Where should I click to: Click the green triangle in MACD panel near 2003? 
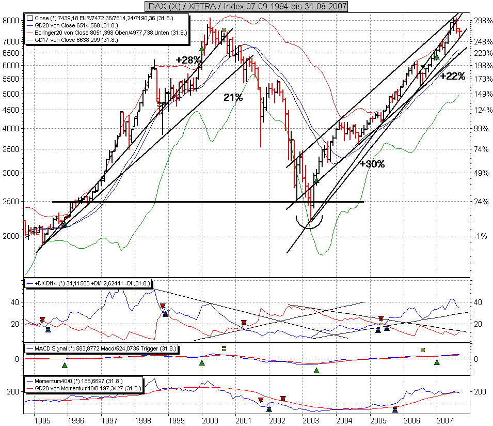pos(316,371)
